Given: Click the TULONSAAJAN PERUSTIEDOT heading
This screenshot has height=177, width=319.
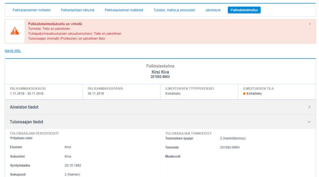Looking at the screenshot, I should point(34,133).
